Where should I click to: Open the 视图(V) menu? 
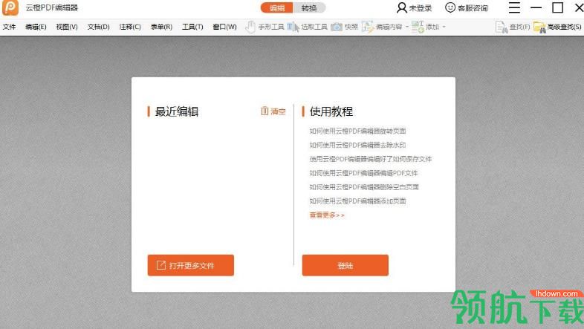pyautogui.click(x=67, y=27)
